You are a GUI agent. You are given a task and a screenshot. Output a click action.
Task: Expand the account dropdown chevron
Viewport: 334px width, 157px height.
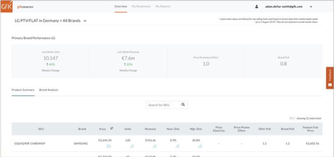point(311,6)
